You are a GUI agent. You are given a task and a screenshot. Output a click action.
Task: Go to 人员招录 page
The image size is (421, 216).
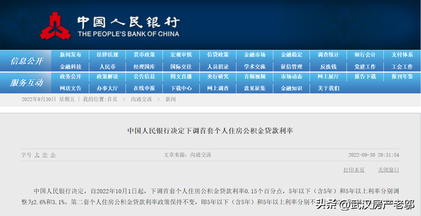click(218, 67)
